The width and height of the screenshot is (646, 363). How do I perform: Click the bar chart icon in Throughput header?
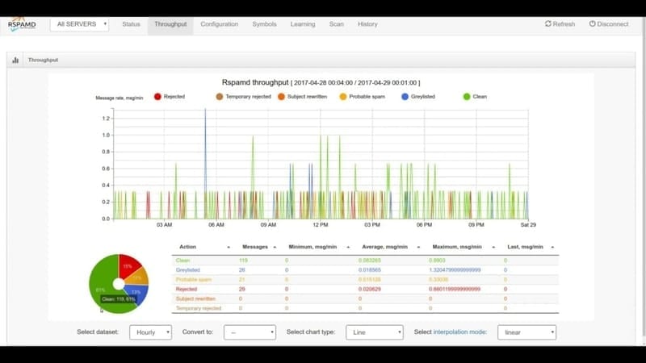point(15,60)
